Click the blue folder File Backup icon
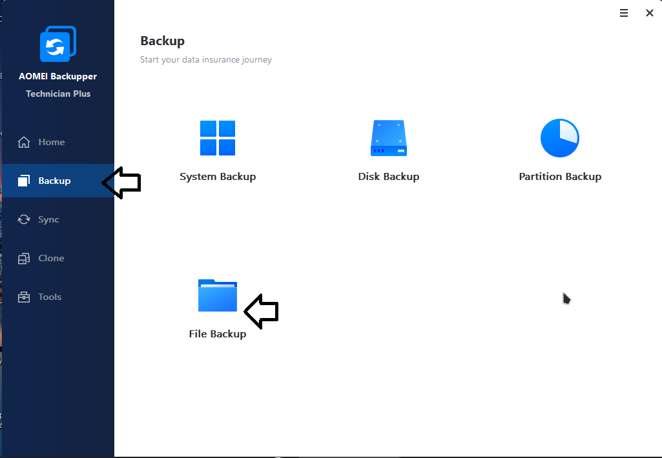 [218, 295]
